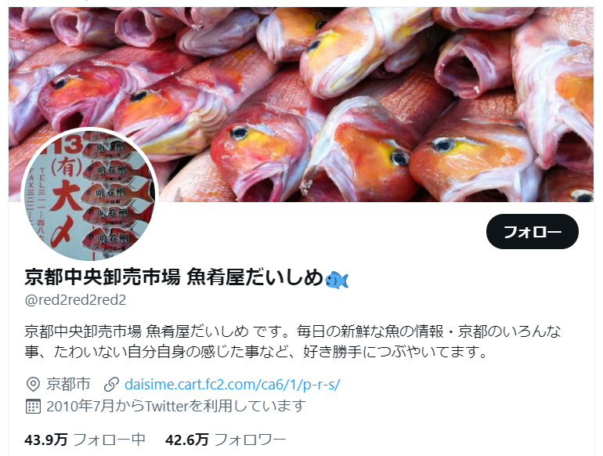603x456 pixels.
Task: Click the 2010年7月からTwitterを利用しています join date
Action: tap(176, 406)
